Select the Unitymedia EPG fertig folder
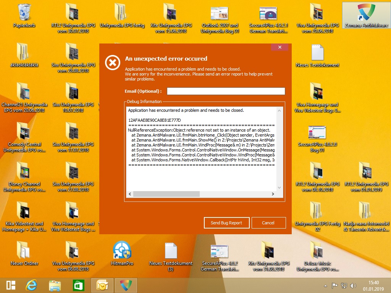Screen dimensions: 391x293 [x=122, y=15]
